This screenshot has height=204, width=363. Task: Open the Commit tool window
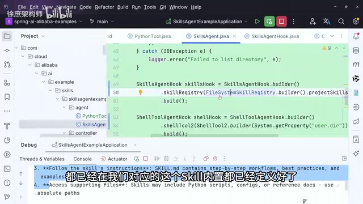point(7,50)
